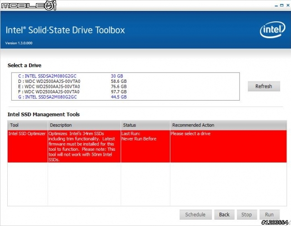
Task: Click the Recommended Action column header
Action: click(x=228, y=125)
